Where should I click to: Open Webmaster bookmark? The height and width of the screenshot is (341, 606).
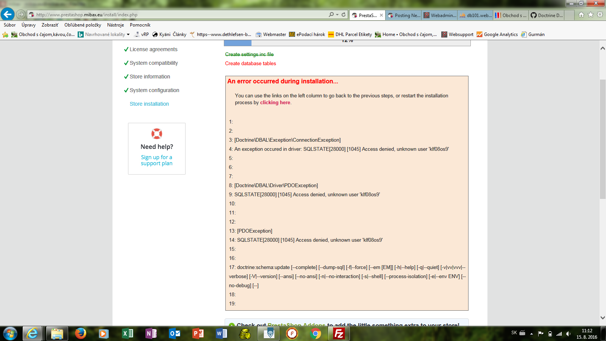[271, 34]
